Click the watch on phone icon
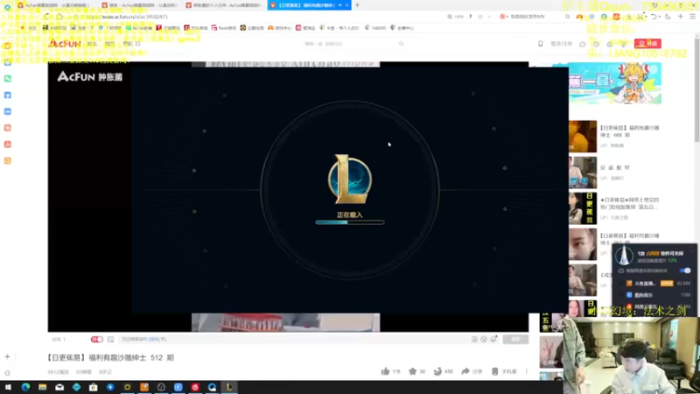The width and height of the screenshot is (700, 394). [494, 371]
